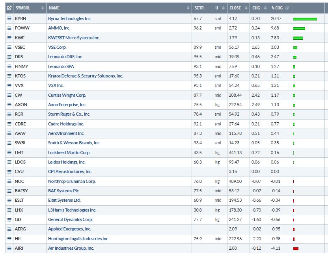Open row menu for LMT
Screen dimensions: 328x256
(9, 153)
